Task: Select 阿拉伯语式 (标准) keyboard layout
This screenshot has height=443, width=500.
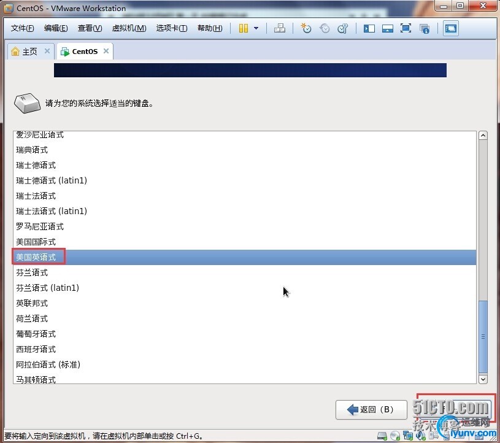Action: tap(245, 364)
